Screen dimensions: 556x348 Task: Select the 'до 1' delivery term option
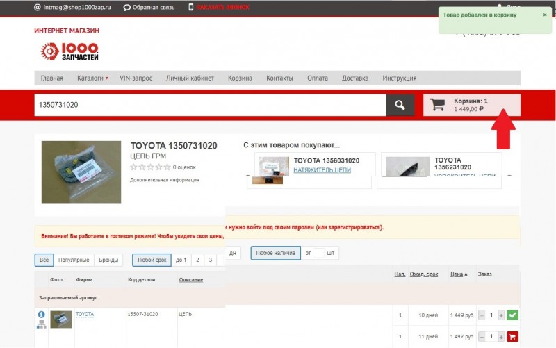181,260
